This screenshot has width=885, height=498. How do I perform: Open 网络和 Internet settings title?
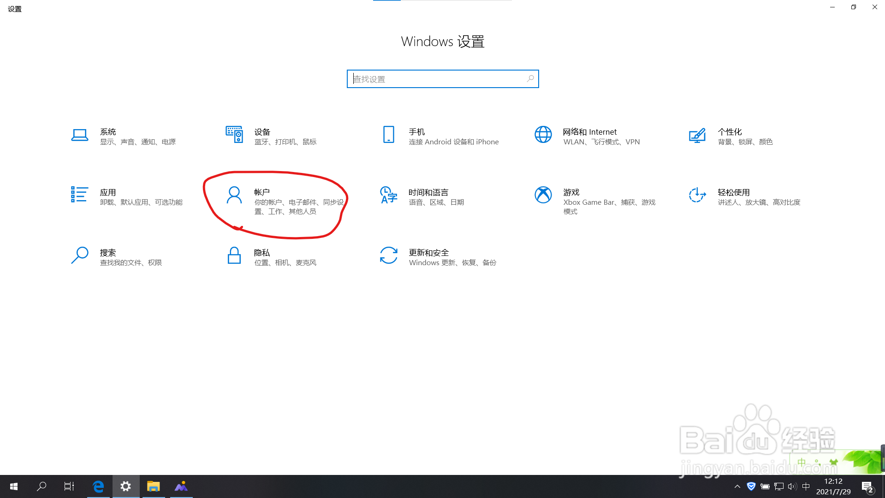tap(589, 132)
